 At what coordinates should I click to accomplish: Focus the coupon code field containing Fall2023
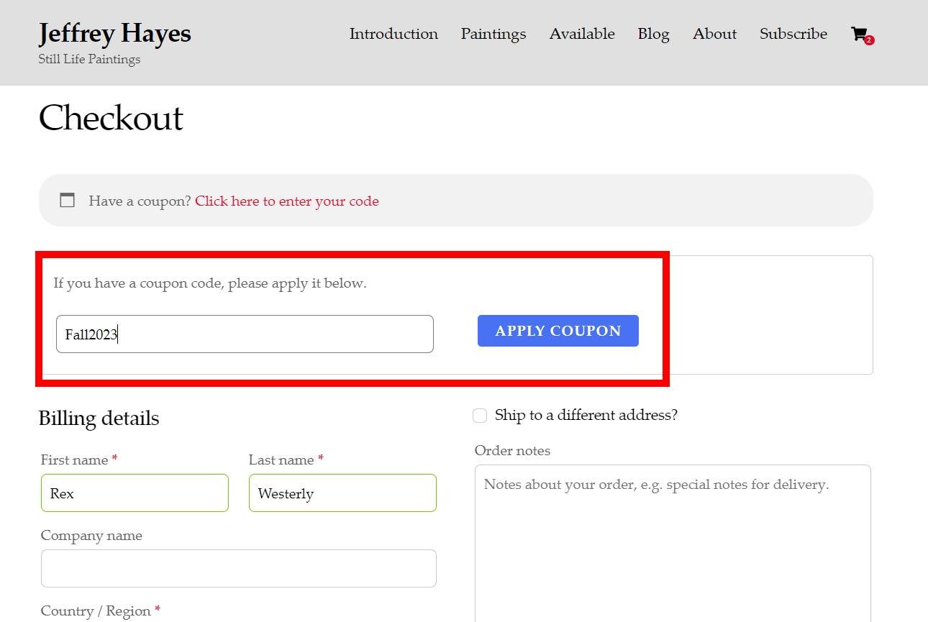[245, 334]
